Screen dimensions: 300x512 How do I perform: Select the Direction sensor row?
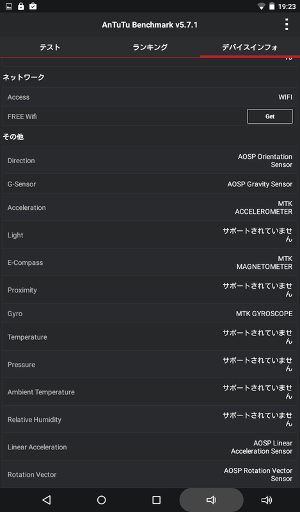(x=150, y=161)
